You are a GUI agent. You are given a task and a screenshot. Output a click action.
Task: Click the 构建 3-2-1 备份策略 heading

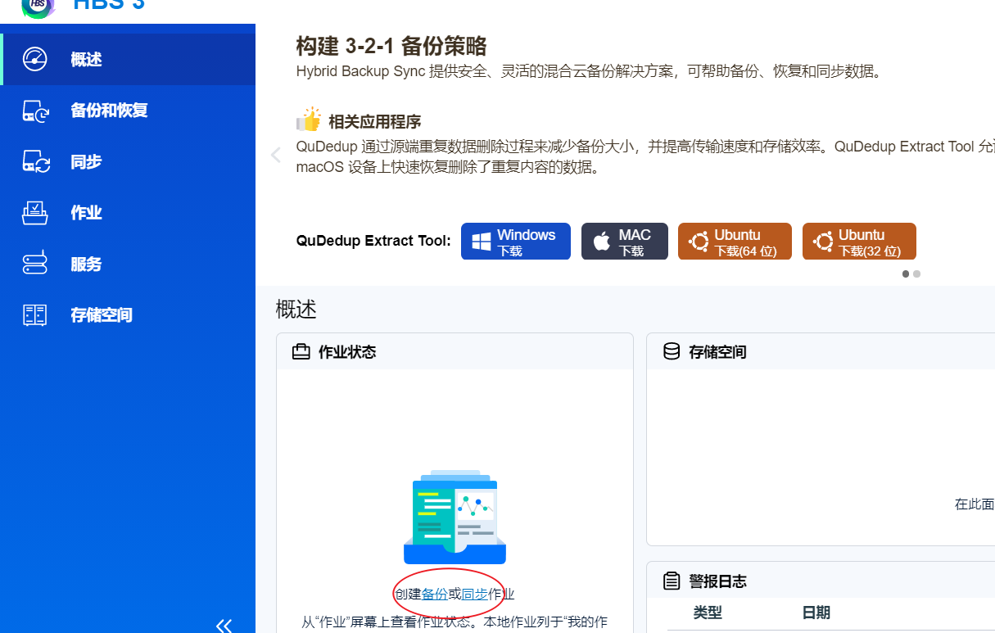(x=391, y=45)
